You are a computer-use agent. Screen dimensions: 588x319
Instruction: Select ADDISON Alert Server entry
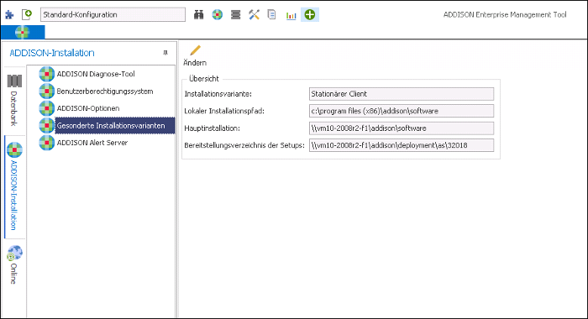coord(92,143)
